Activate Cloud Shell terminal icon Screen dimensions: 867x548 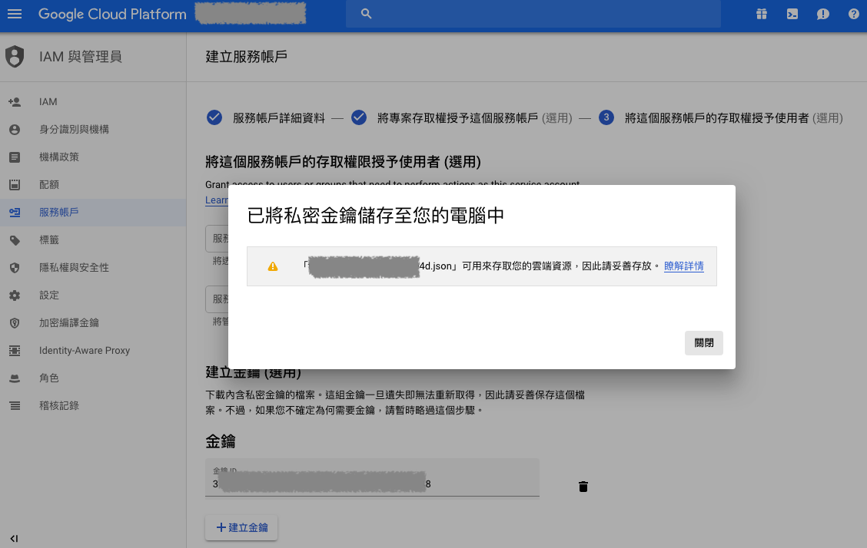(792, 14)
